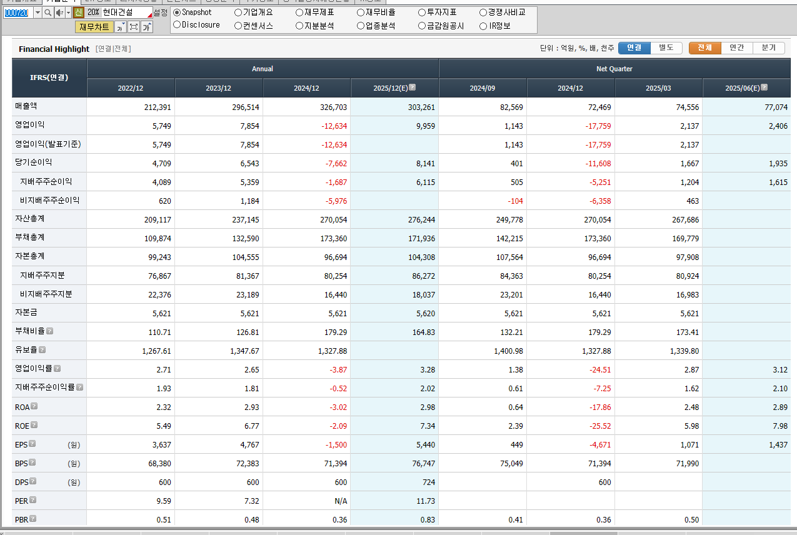Select the 업종분석 radio button
Image resolution: width=797 pixels, height=535 pixels.
pyautogui.click(x=361, y=26)
